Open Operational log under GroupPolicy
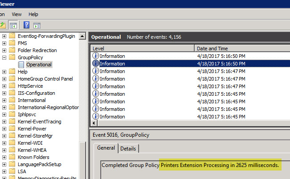The height and width of the screenshot is (179, 290). click(x=39, y=65)
